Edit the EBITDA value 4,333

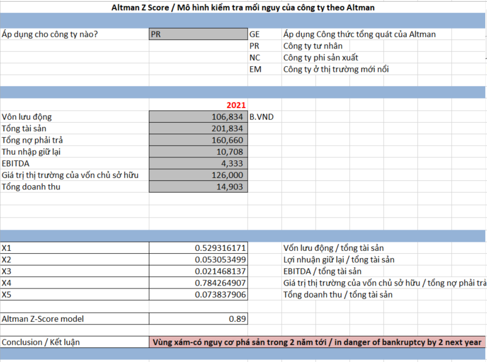198,163
